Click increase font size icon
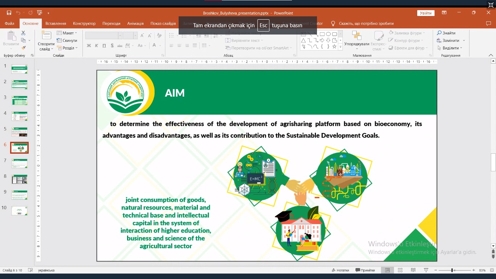This screenshot has width=496, height=279. coord(142,35)
